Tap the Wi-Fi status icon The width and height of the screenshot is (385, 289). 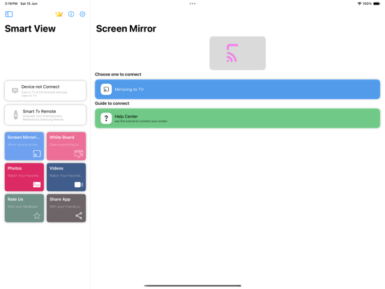pyautogui.click(x=359, y=3)
